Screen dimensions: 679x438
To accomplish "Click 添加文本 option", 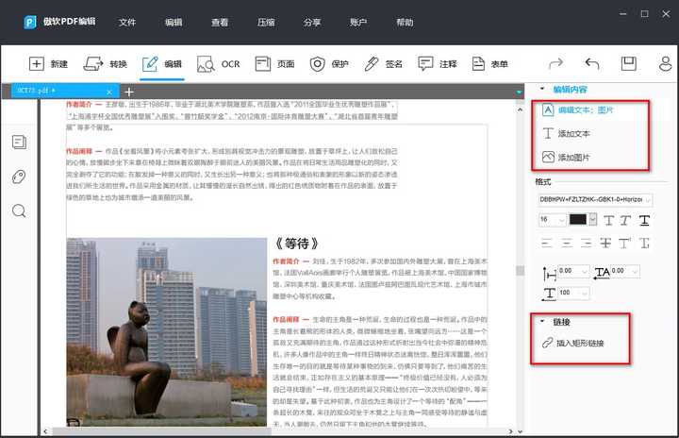I will pyautogui.click(x=566, y=133).
